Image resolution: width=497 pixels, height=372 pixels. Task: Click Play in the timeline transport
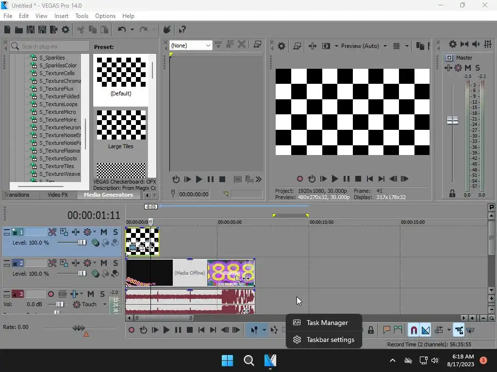coord(166,330)
